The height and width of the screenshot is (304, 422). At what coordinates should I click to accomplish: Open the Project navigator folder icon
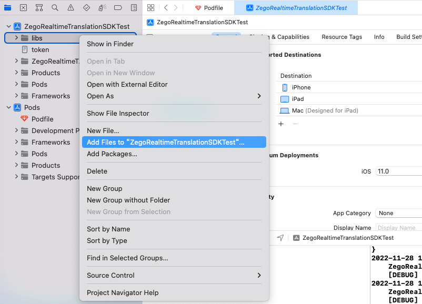(x=7, y=8)
